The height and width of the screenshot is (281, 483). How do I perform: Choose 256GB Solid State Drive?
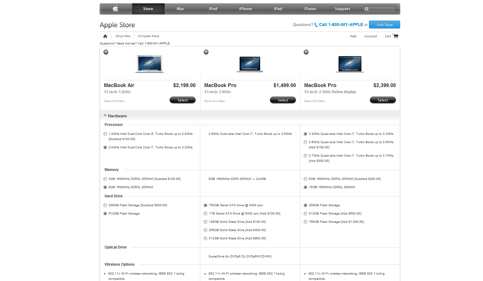(205, 230)
